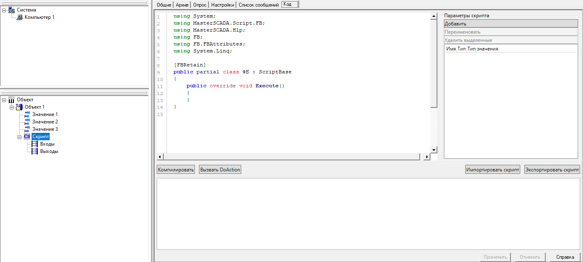Click code editor scroll up arrow
Viewport: 583px width, 262px height.
(x=434, y=16)
